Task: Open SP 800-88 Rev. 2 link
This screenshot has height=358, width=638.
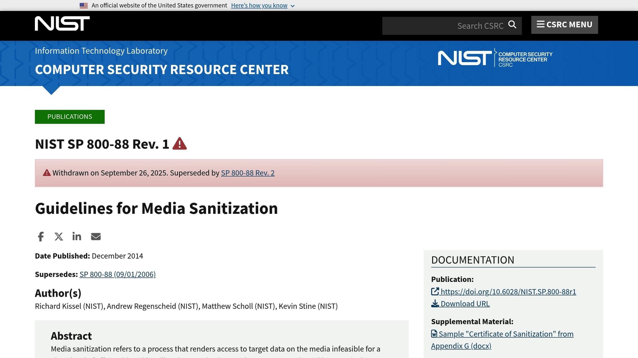Action: point(248,173)
